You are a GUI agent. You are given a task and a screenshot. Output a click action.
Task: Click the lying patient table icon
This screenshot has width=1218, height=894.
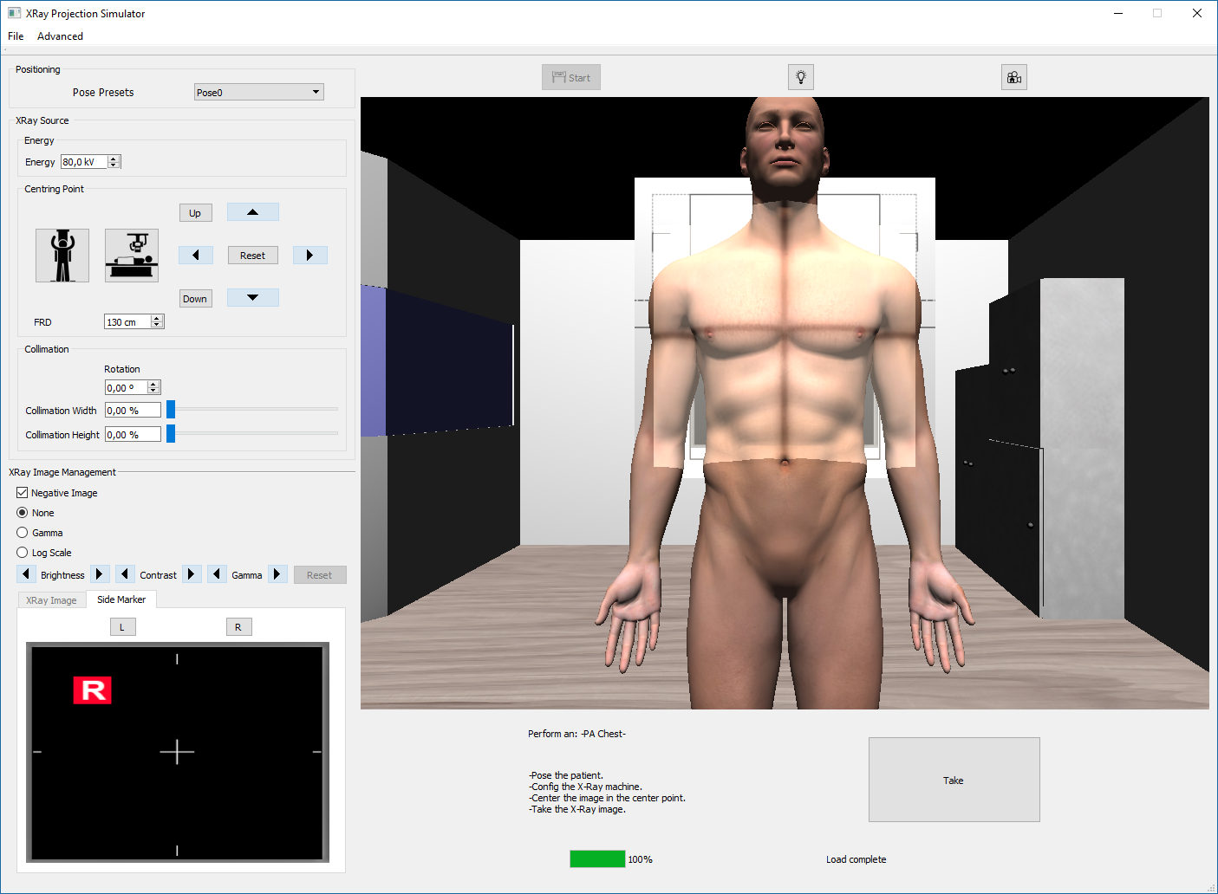[x=132, y=256]
